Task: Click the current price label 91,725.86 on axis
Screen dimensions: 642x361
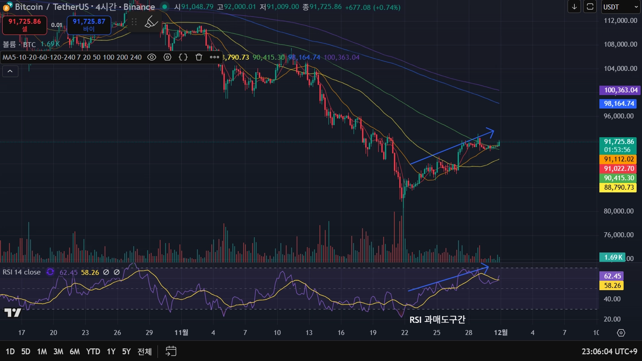Action: point(619,141)
